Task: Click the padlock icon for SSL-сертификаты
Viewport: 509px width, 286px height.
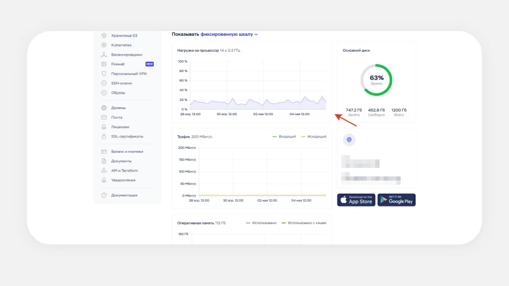Action: (x=104, y=137)
